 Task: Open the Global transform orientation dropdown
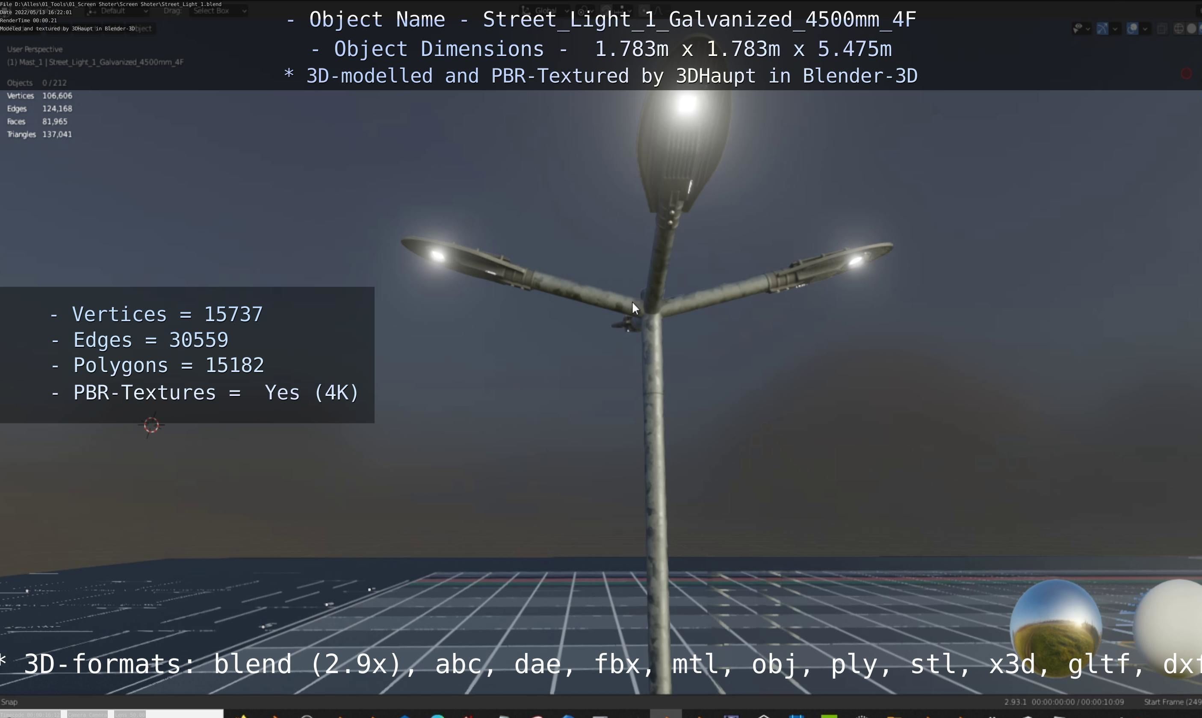click(x=546, y=11)
